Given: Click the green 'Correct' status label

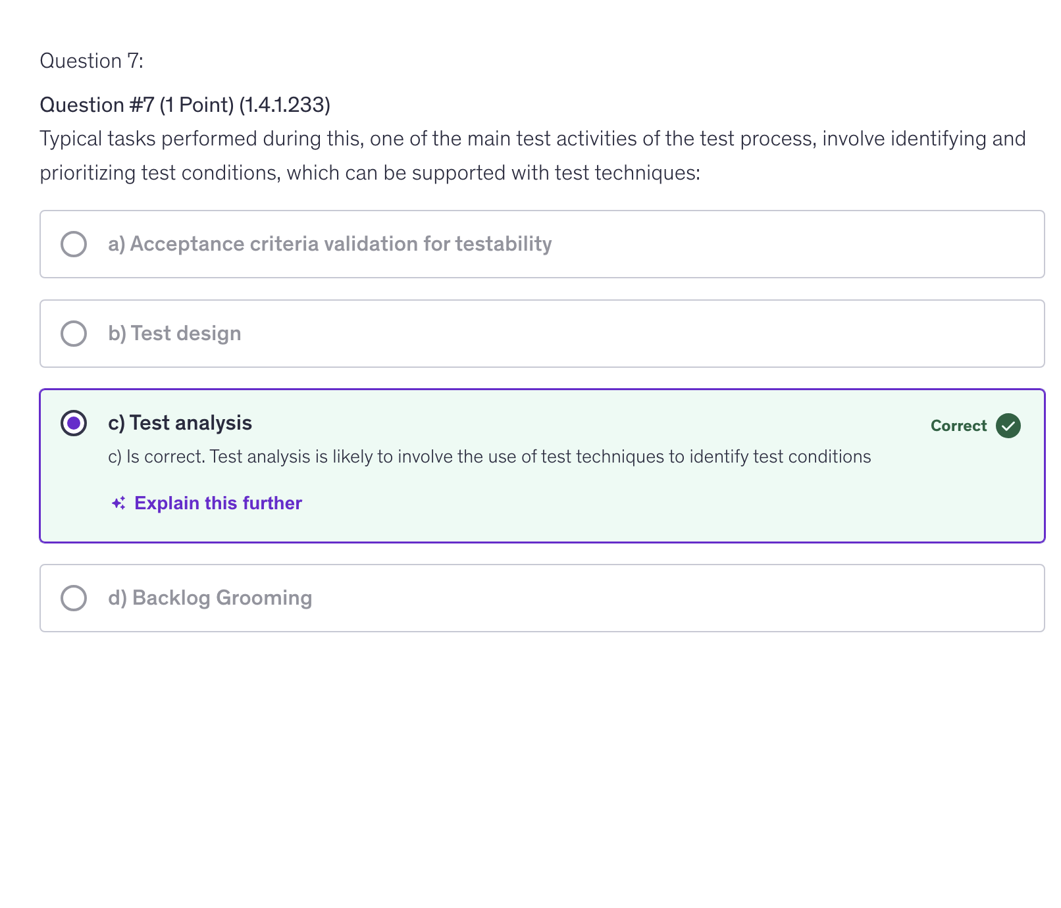Looking at the screenshot, I should click(958, 426).
